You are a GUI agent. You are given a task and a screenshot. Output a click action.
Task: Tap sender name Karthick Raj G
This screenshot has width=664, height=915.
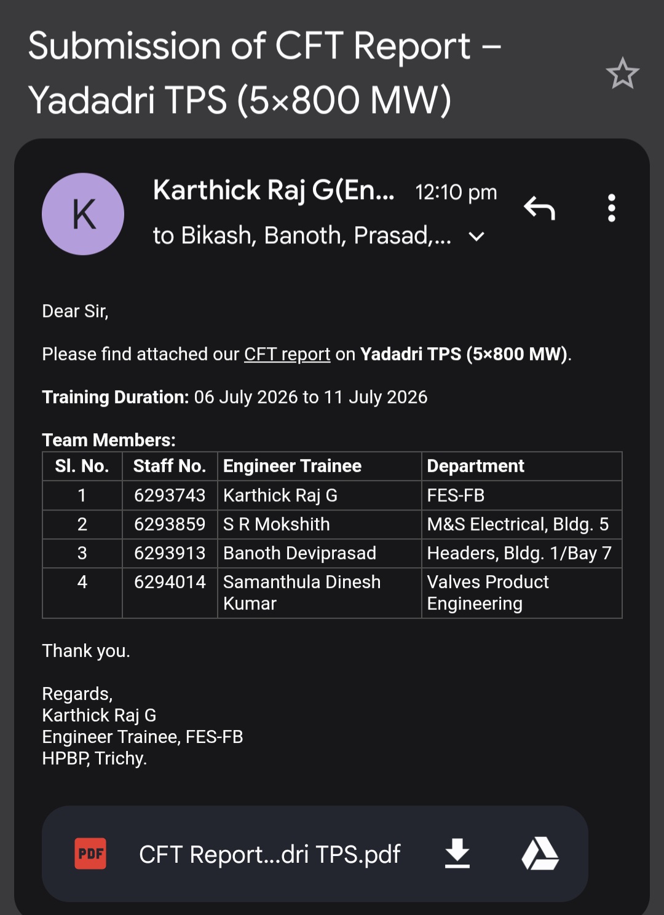[x=274, y=190]
